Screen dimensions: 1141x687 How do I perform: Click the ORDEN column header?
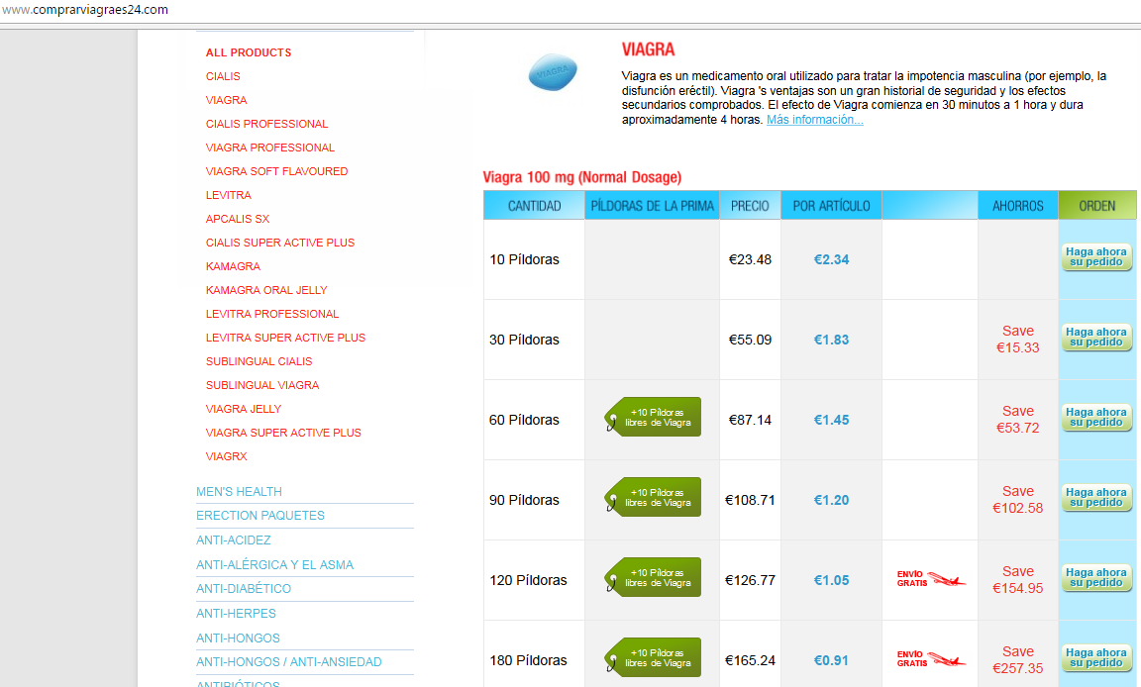pyautogui.click(x=1096, y=206)
